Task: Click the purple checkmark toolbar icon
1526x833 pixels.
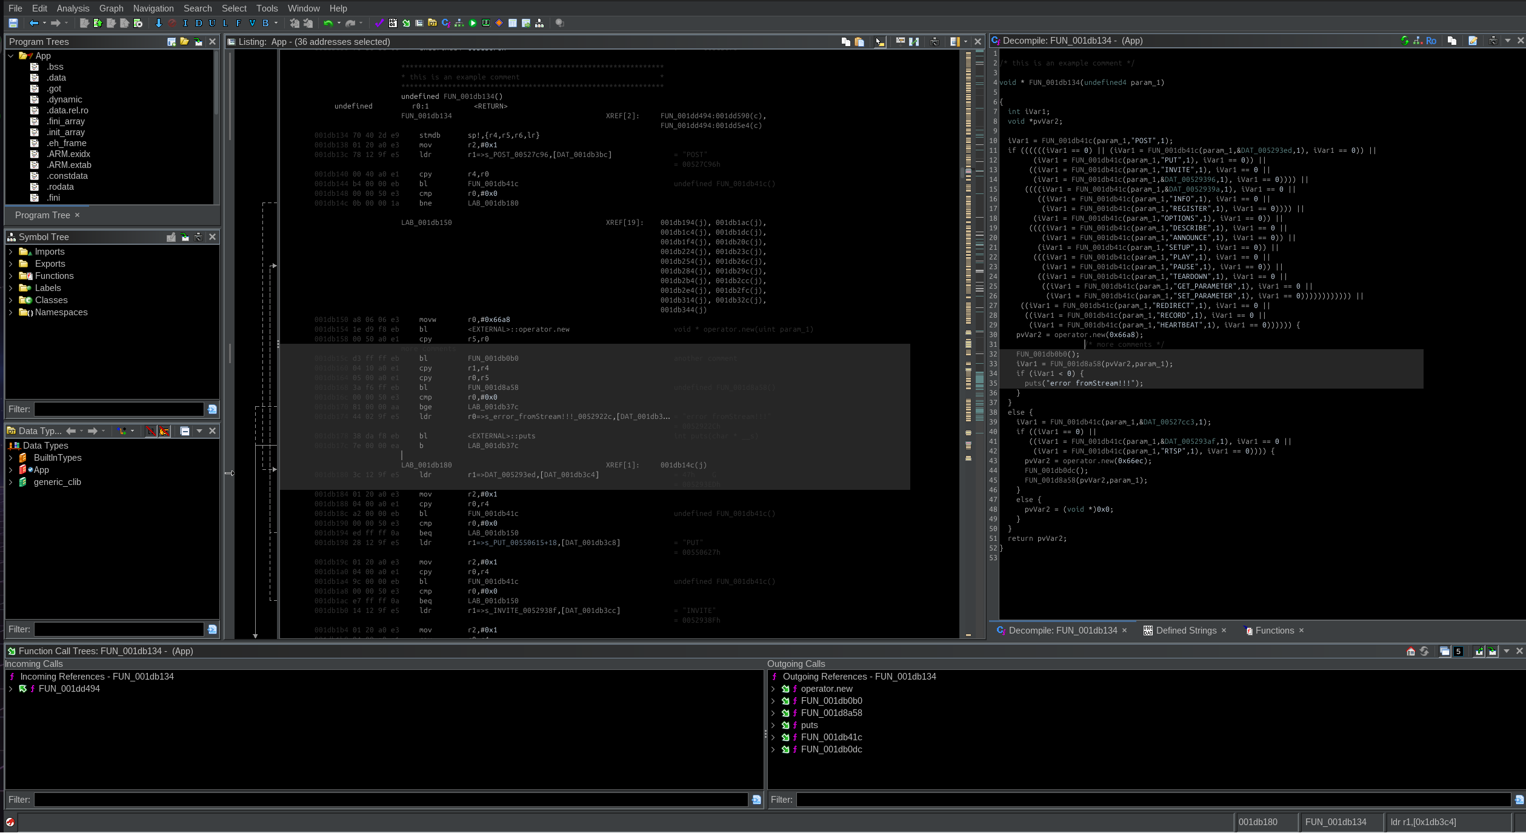Action: point(379,23)
